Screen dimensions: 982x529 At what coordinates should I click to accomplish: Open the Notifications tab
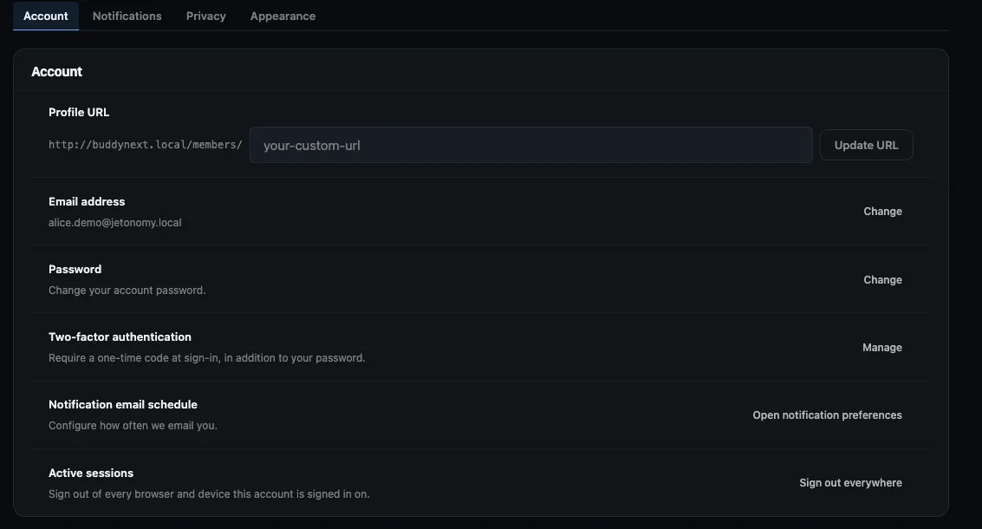(127, 16)
